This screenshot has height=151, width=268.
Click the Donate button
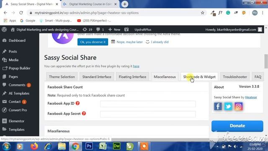point(237,126)
